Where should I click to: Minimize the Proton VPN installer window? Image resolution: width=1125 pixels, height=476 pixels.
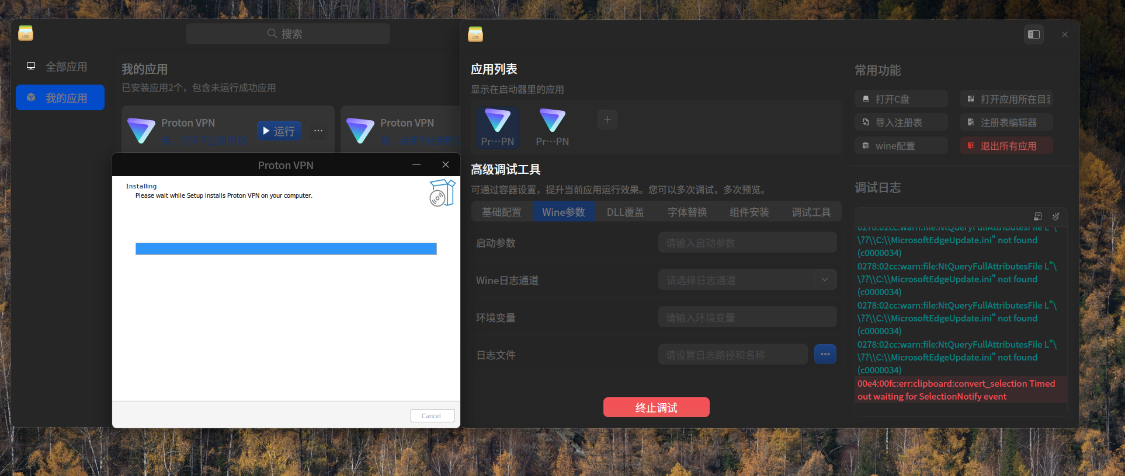tap(416, 165)
